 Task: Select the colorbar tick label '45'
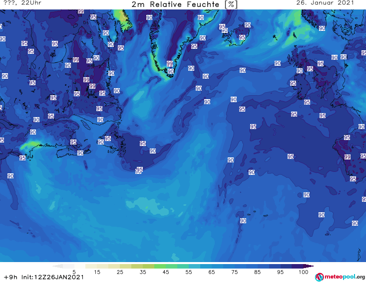166,272
